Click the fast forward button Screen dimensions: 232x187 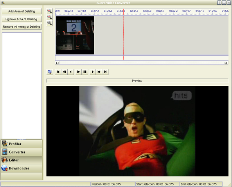[x=99, y=72]
